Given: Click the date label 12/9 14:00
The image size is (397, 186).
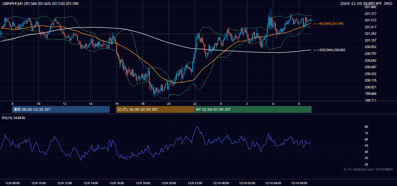Looking at the screenshot, I should click(90, 183).
